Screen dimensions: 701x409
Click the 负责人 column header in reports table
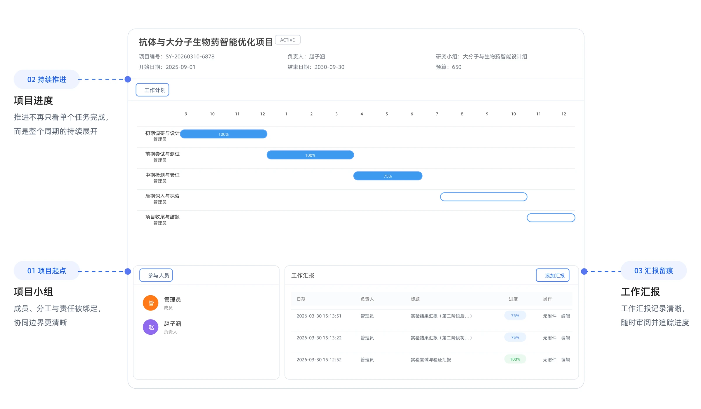(x=367, y=299)
